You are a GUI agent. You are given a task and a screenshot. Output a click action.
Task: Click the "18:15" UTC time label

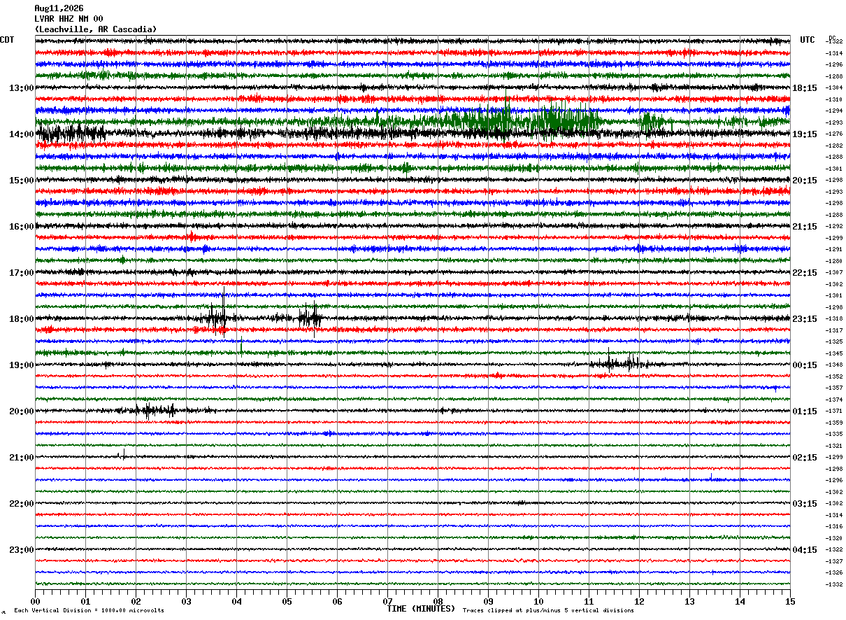pyautogui.click(x=805, y=88)
